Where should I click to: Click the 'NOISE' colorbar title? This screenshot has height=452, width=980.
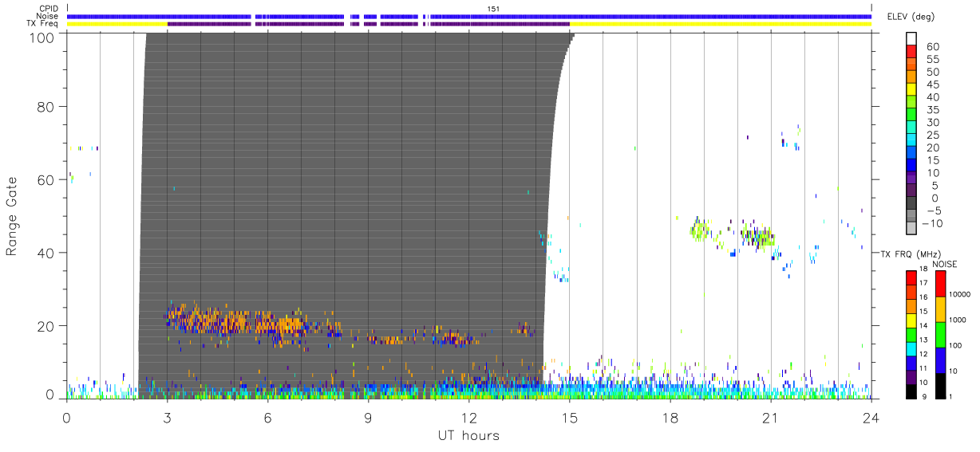tap(943, 264)
